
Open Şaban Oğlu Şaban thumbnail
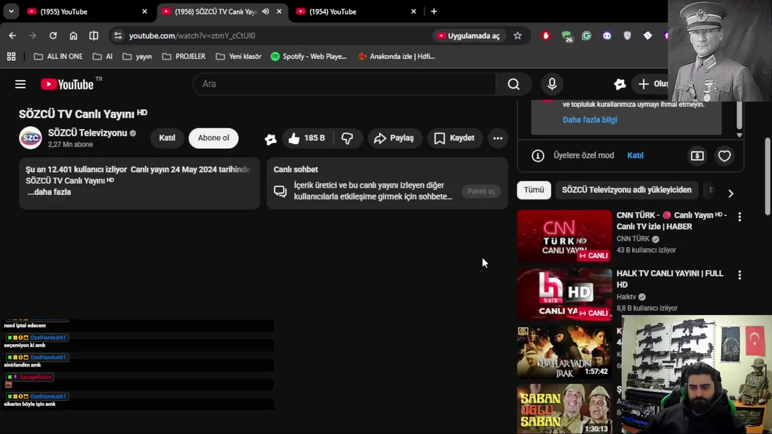pos(565,409)
